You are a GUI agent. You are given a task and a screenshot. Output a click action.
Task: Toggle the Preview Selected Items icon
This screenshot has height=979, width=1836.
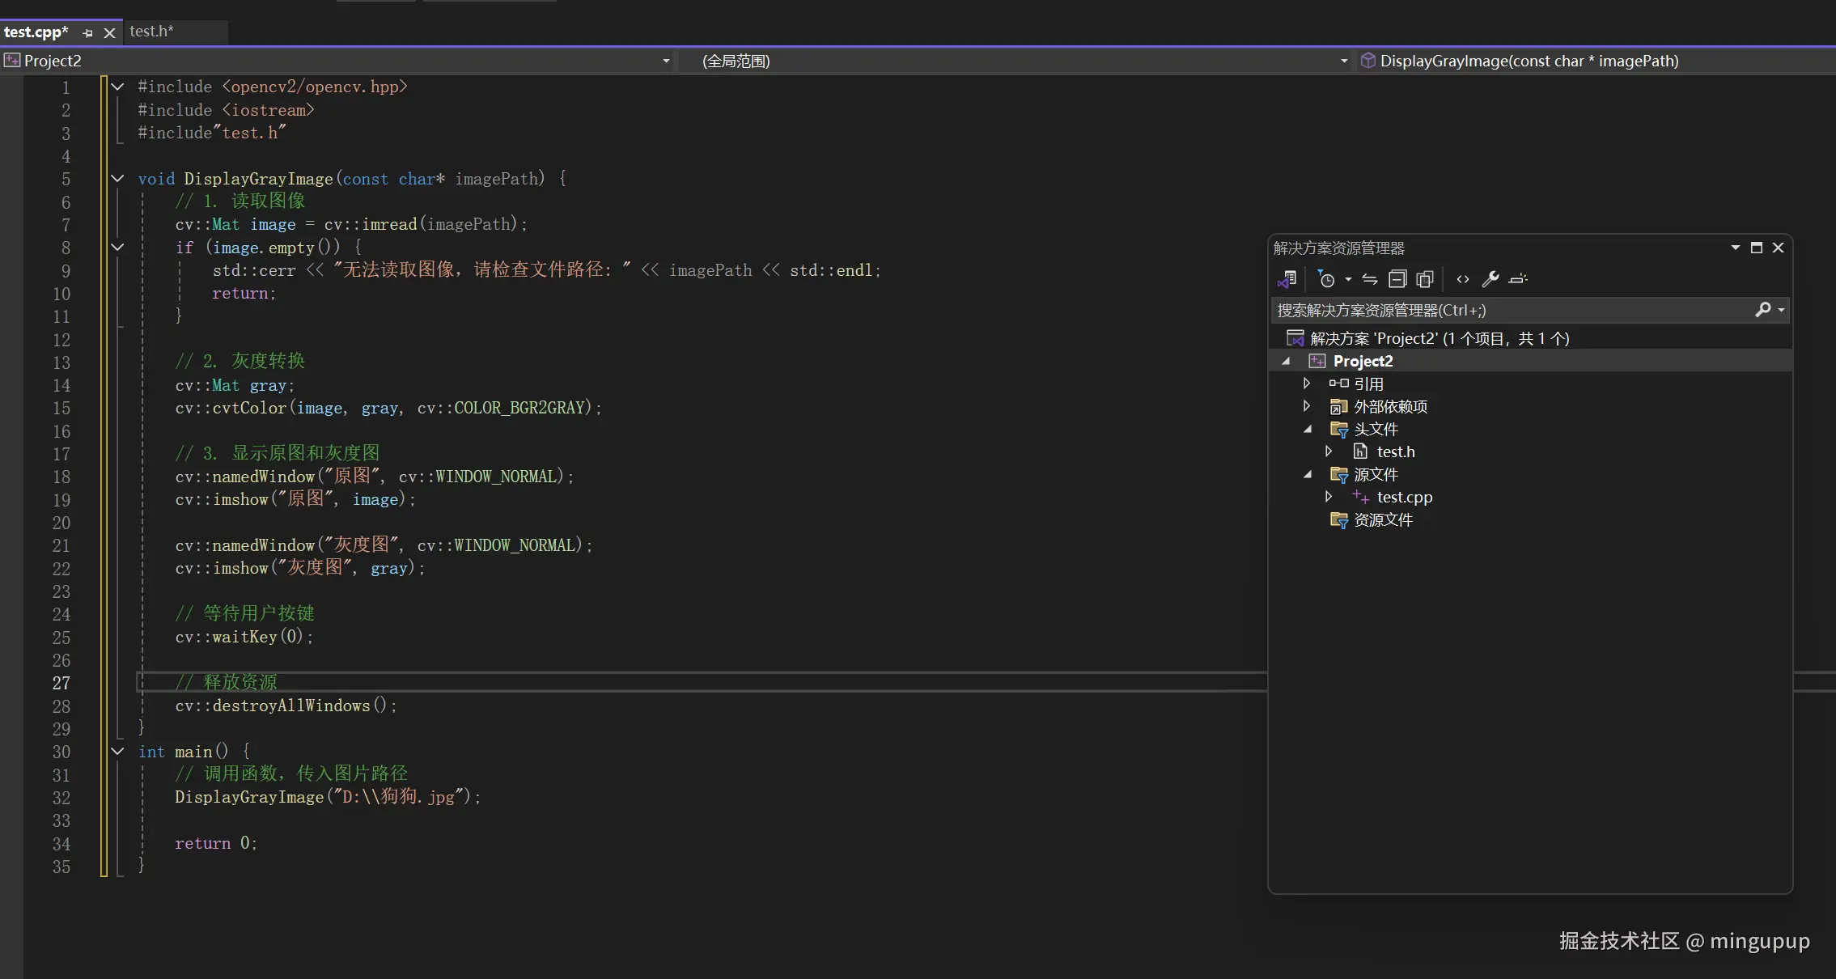coord(1518,279)
